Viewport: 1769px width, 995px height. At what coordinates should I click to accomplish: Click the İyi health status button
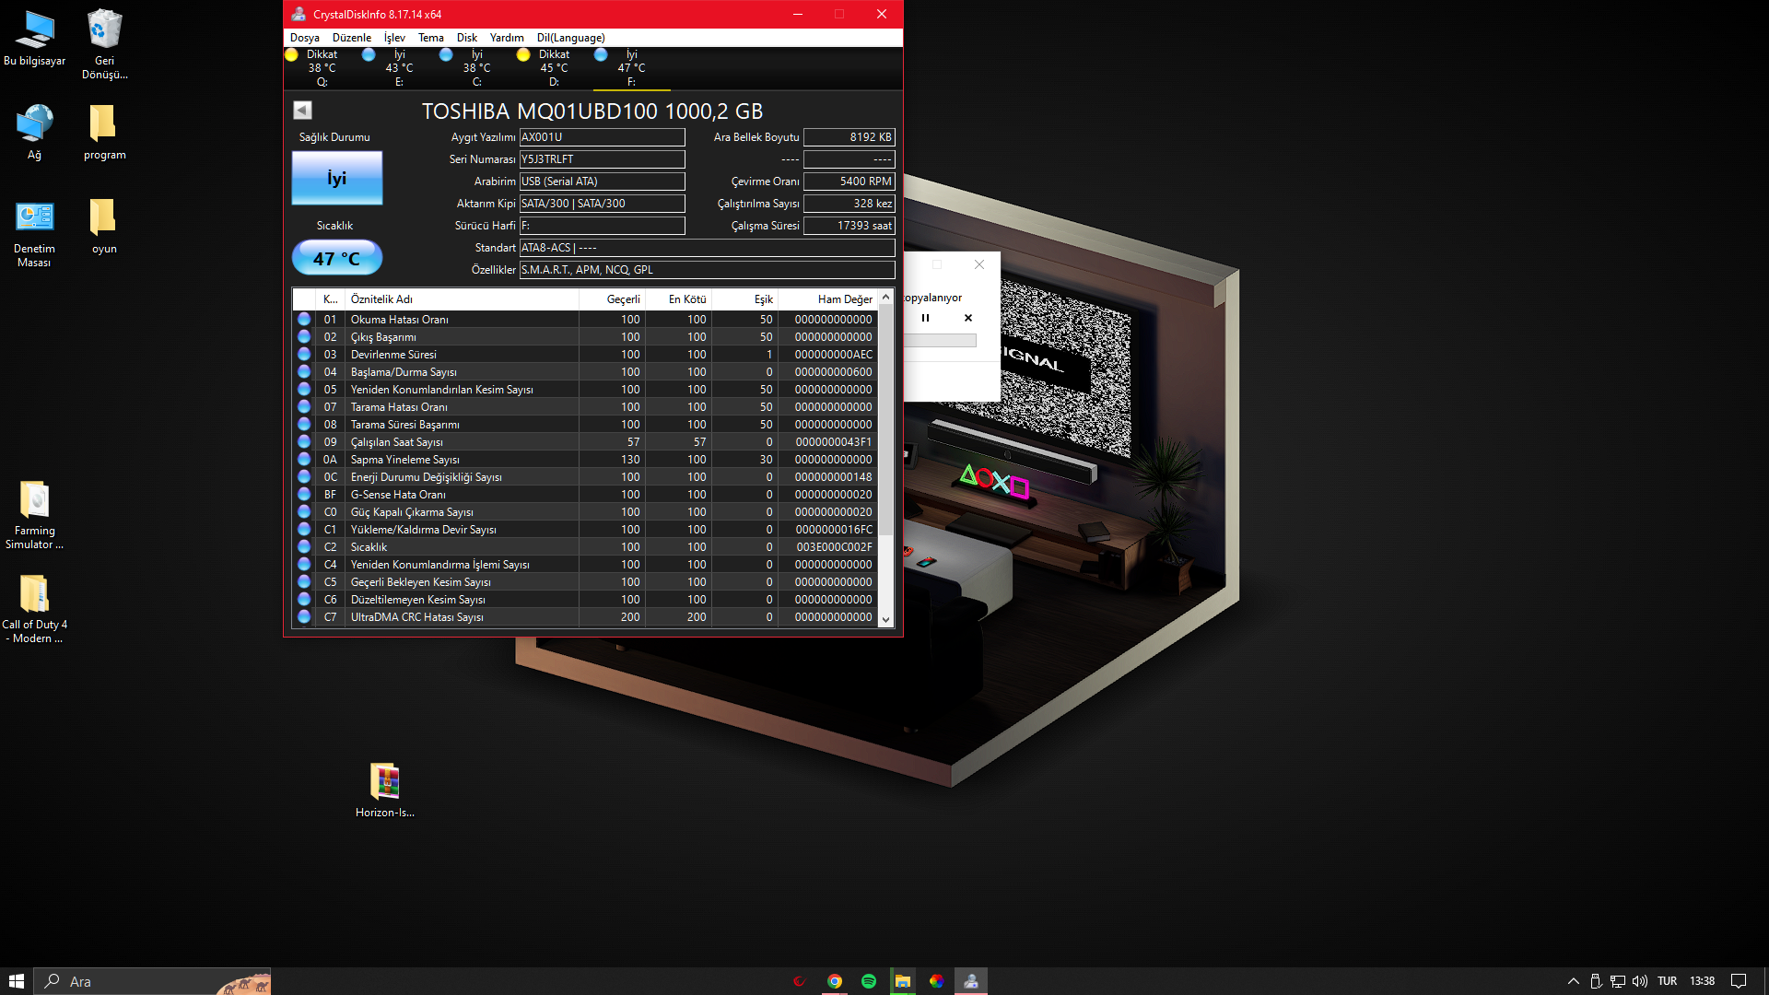(x=336, y=178)
